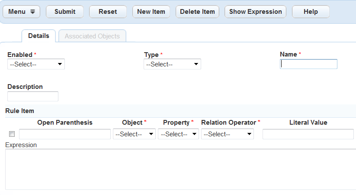
Task: Click into the Description field
Action: (33, 96)
